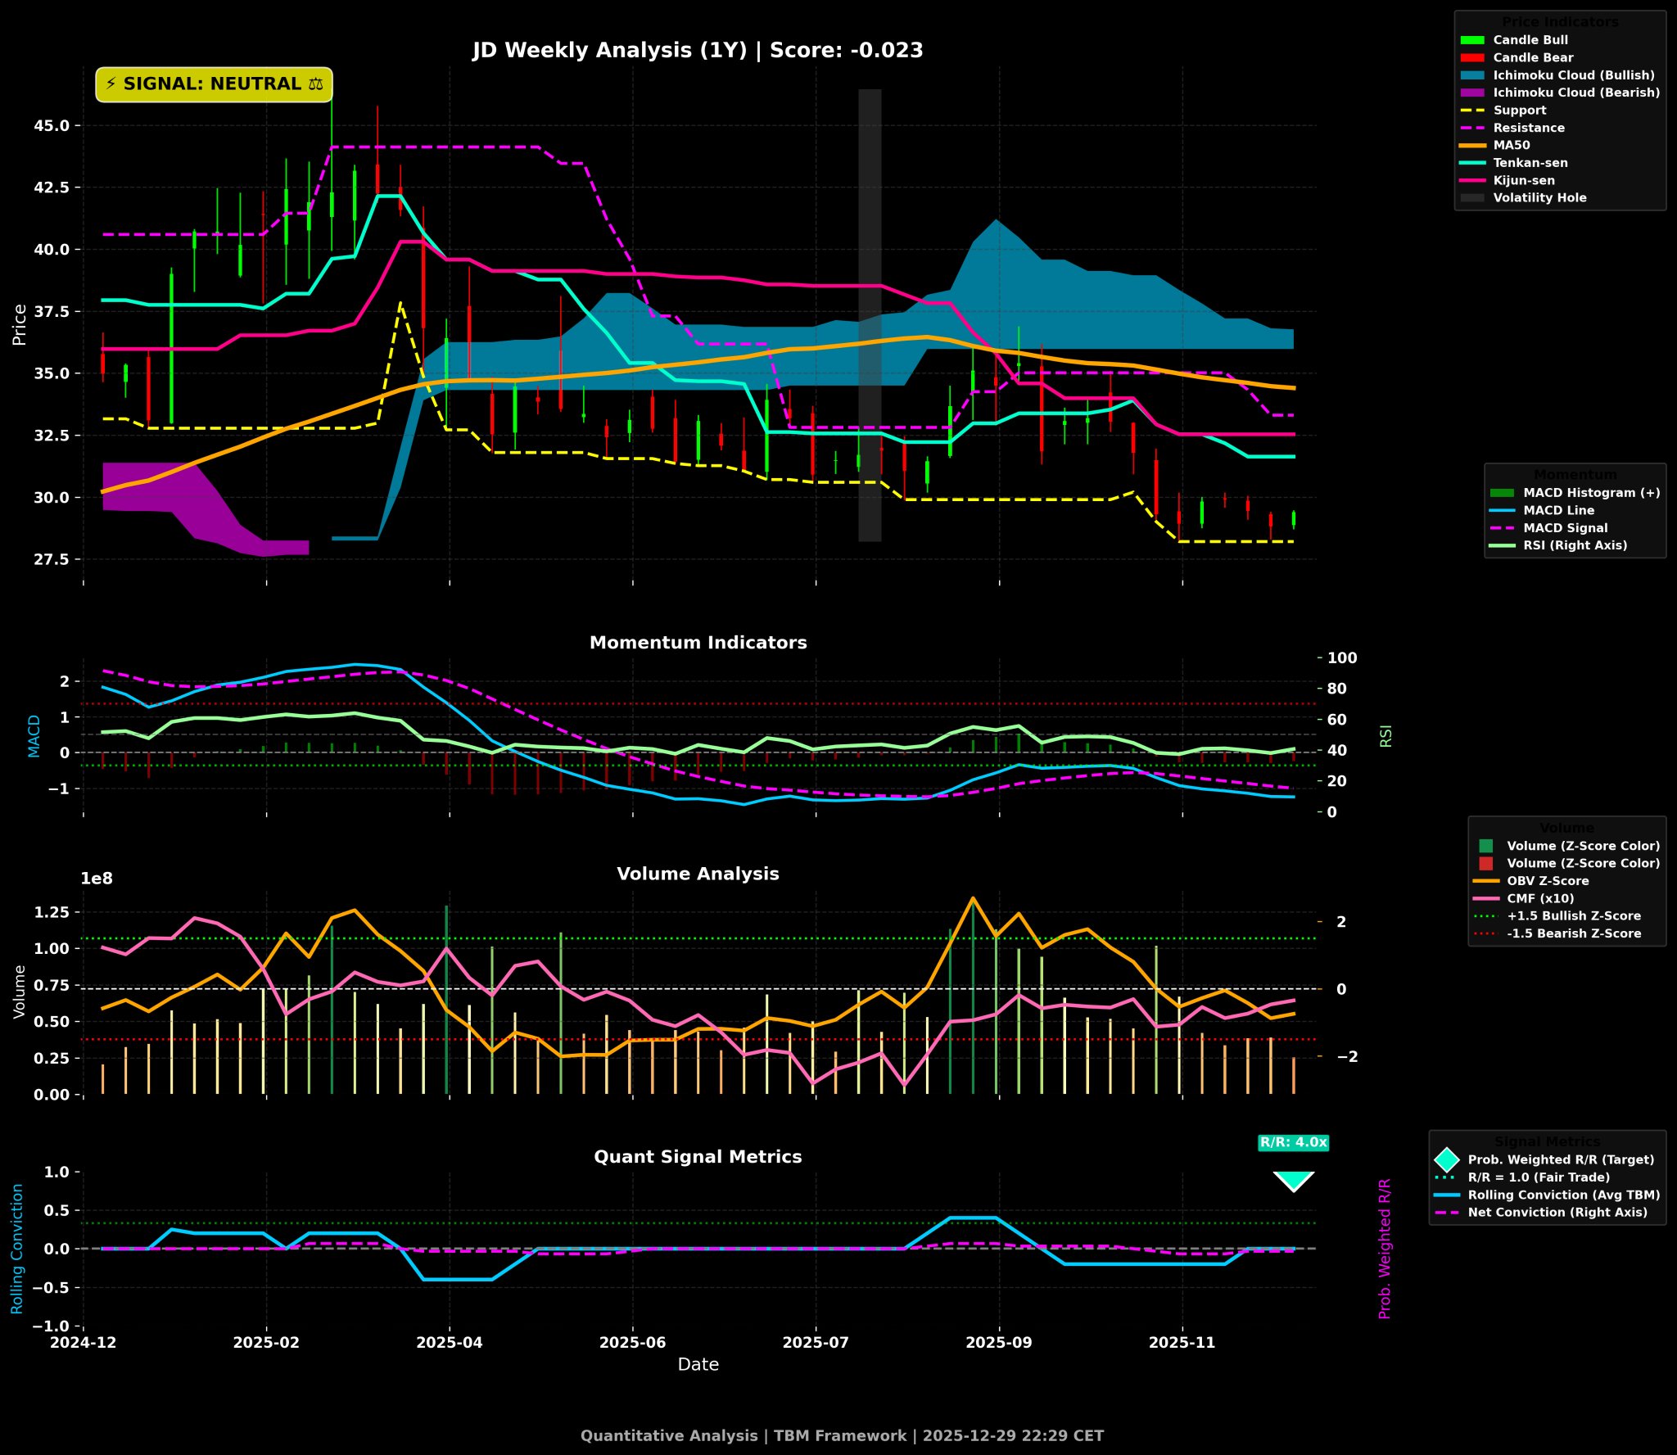Click the SIGNAL: NEUTRAL badge
This screenshot has height=1455, width=1677.
coord(214,84)
